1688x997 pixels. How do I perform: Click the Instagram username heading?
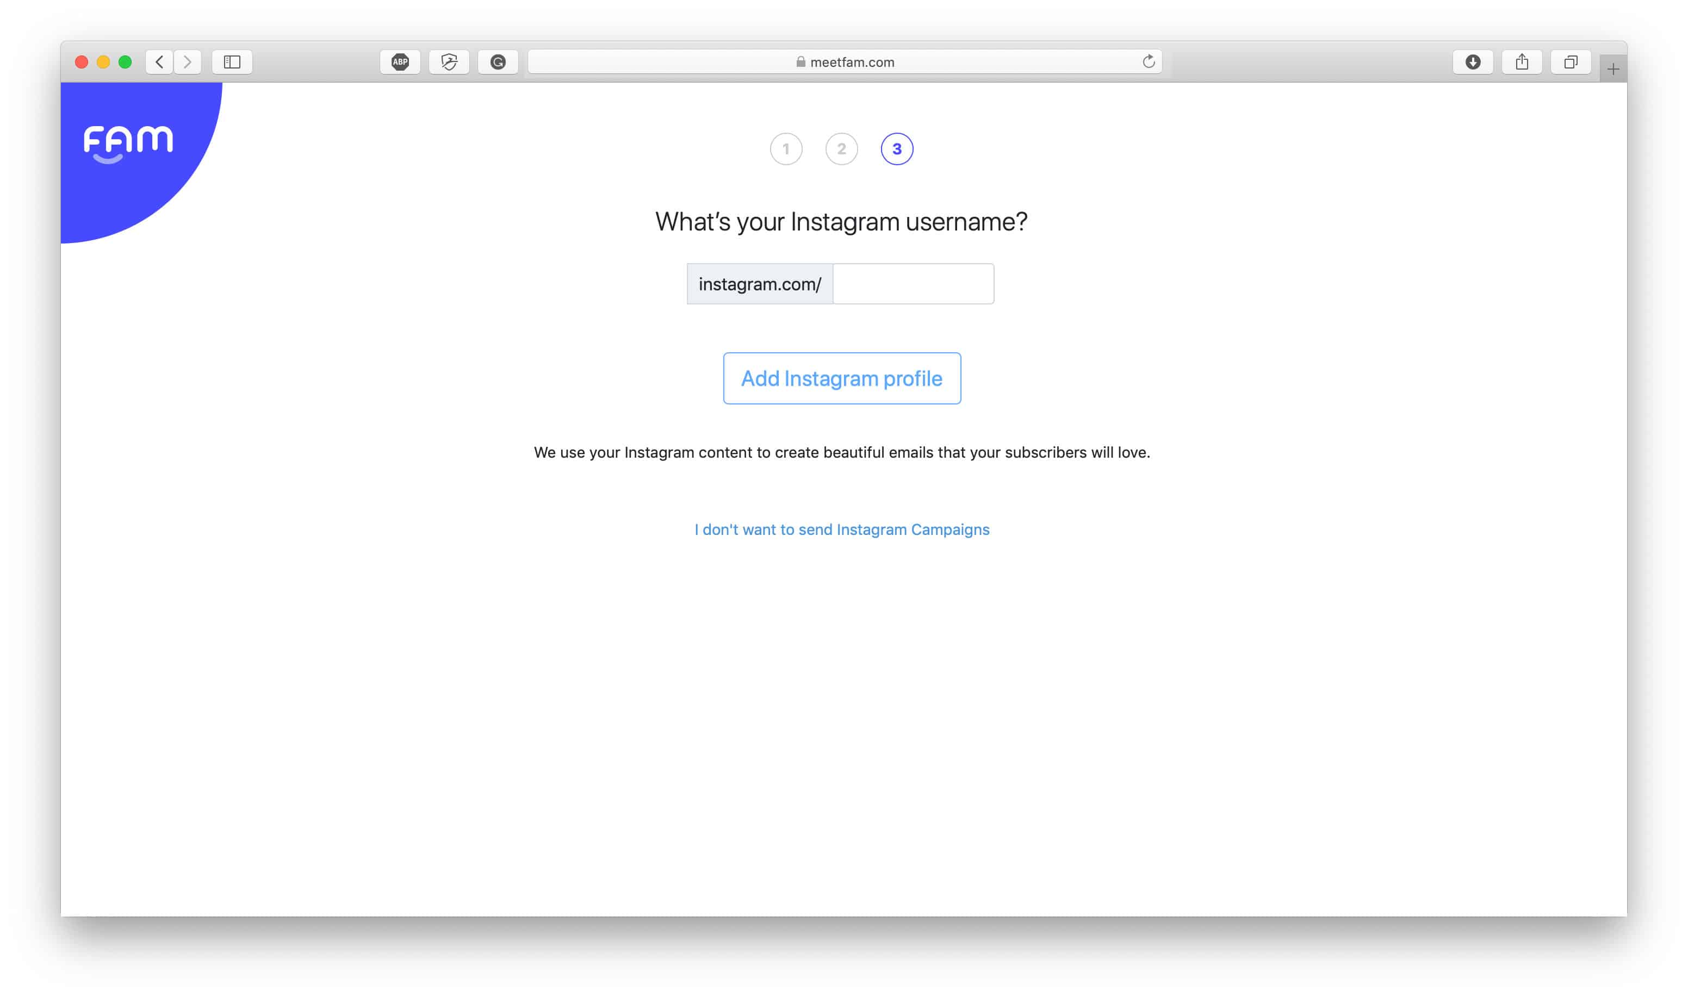841,222
